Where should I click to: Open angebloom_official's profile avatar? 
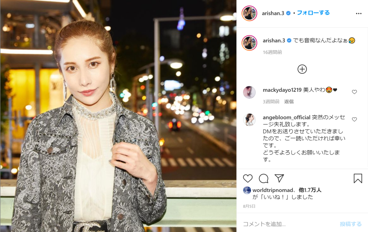tap(249, 120)
